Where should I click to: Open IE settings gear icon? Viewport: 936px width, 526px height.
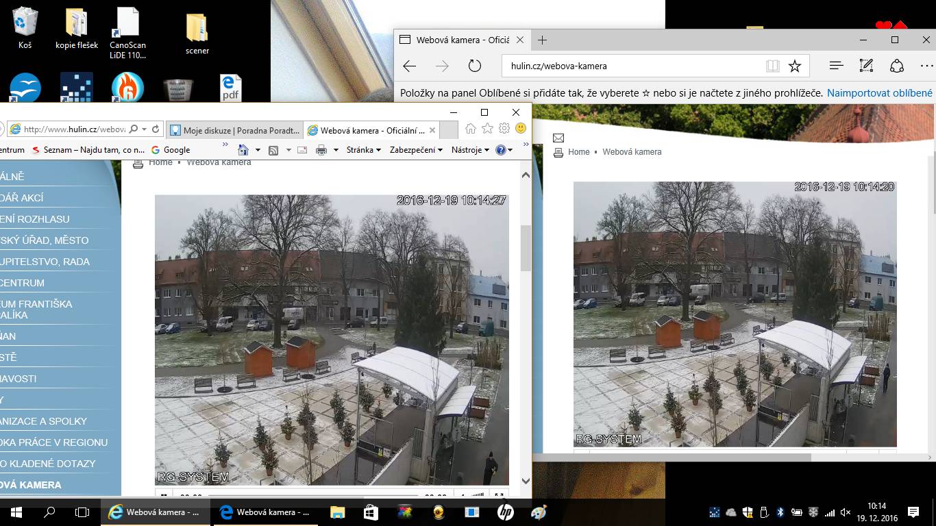(504, 128)
